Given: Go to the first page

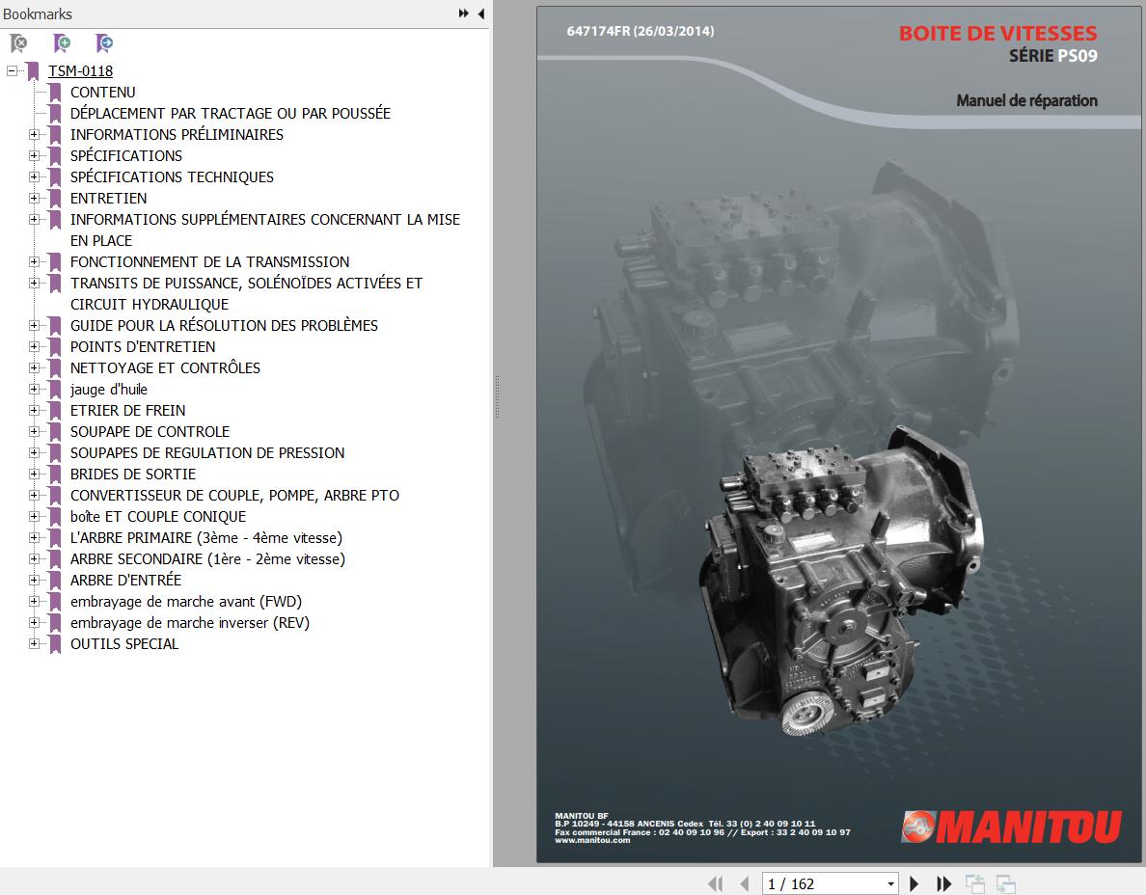Looking at the screenshot, I should 716,884.
